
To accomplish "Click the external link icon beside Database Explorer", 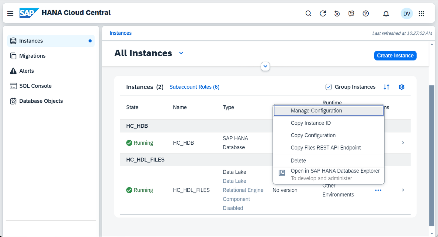I will click(282, 173).
